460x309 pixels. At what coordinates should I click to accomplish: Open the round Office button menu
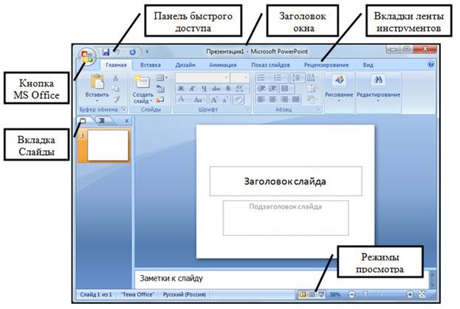[87, 56]
